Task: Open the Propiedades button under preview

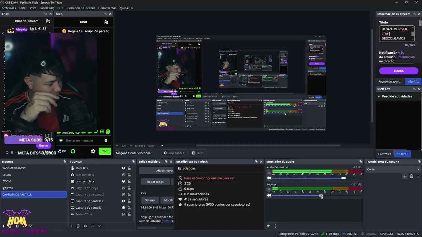Action: [x=174, y=153]
